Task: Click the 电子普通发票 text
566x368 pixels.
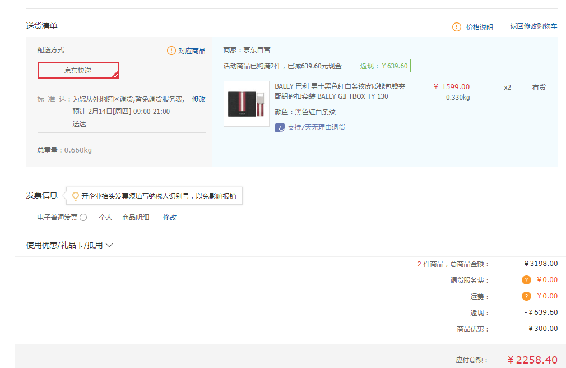Action: coord(57,217)
